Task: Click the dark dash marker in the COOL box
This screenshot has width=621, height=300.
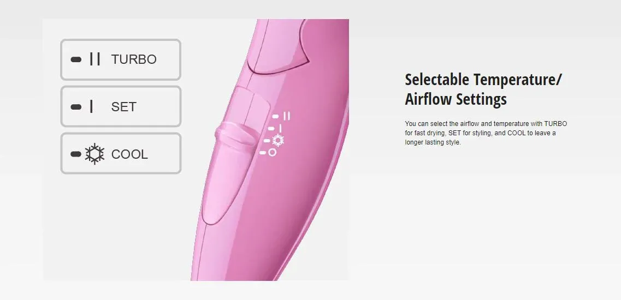Action: click(75, 154)
